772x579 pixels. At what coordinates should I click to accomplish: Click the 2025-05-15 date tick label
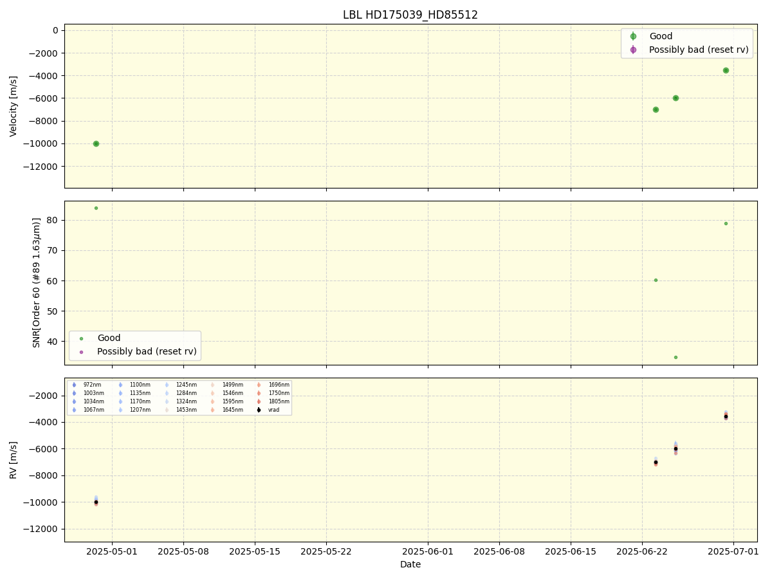[x=255, y=551]
